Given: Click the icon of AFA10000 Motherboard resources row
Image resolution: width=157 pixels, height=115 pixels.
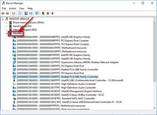Looking at the screenshot, I should pos(14,48).
